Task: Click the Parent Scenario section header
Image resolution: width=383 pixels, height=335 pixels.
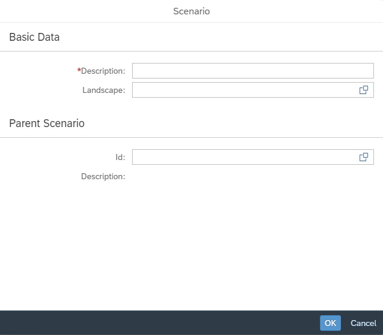Action: (x=47, y=123)
